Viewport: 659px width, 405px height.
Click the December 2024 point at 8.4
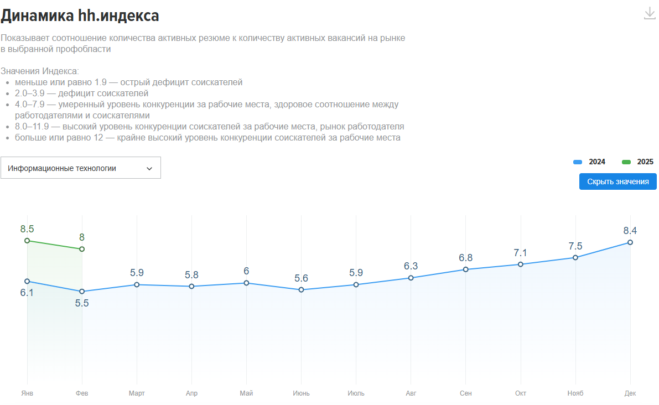pyautogui.click(x=630, y=242)
